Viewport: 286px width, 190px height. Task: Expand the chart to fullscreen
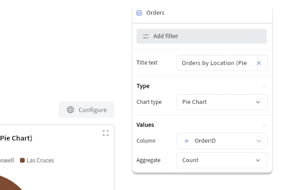click(x=106, y=133)
